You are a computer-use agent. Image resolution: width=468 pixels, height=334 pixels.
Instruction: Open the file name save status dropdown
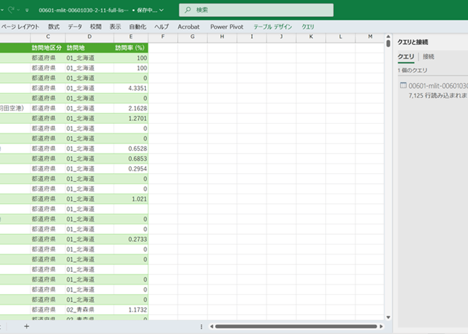coord(162,10)
